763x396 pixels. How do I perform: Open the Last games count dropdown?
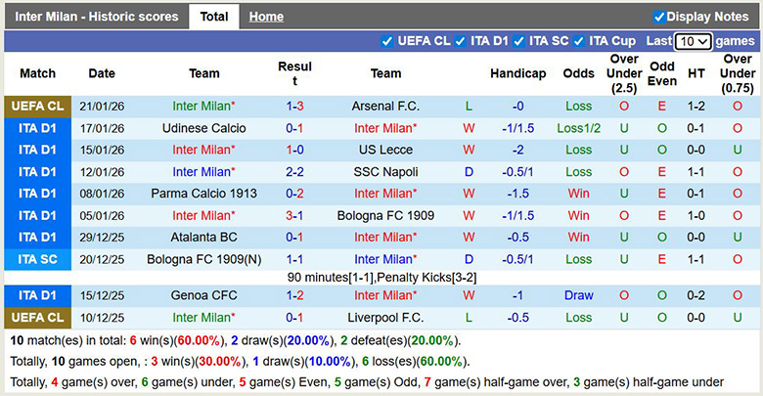point(693,41)
